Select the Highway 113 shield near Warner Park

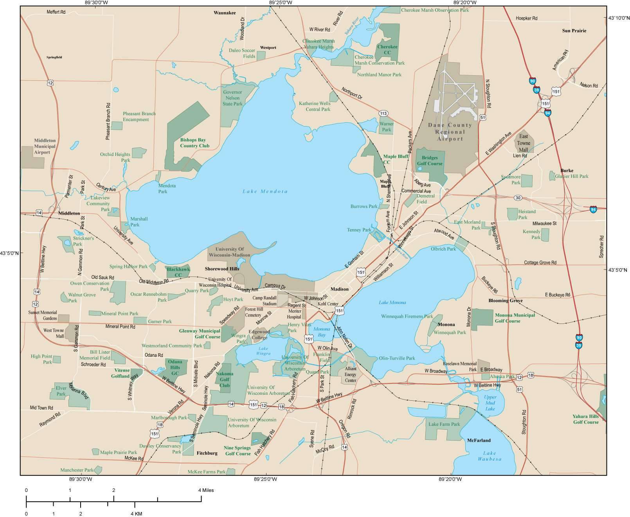[x=383, y=113]
